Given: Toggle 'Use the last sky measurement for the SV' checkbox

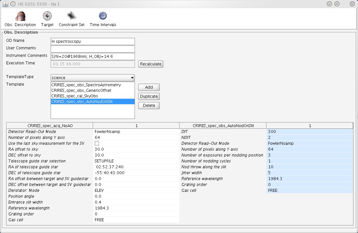Looking at the screenshot, I should click(97, 143).
